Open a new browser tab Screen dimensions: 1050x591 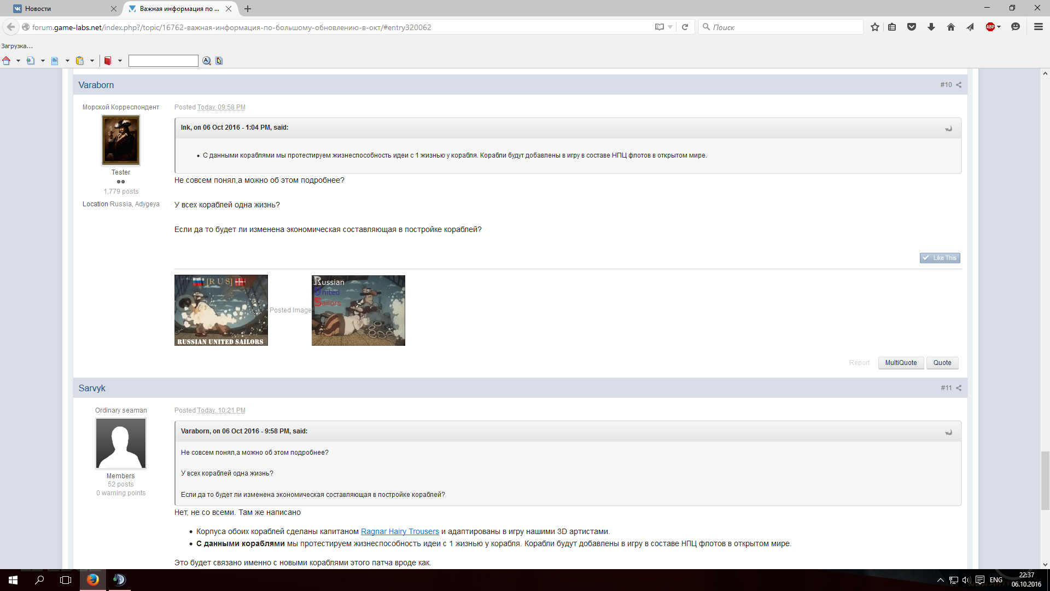[248, 9]
